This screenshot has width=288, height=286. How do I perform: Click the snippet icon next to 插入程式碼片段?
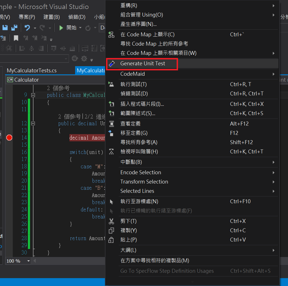click(111, 104)
